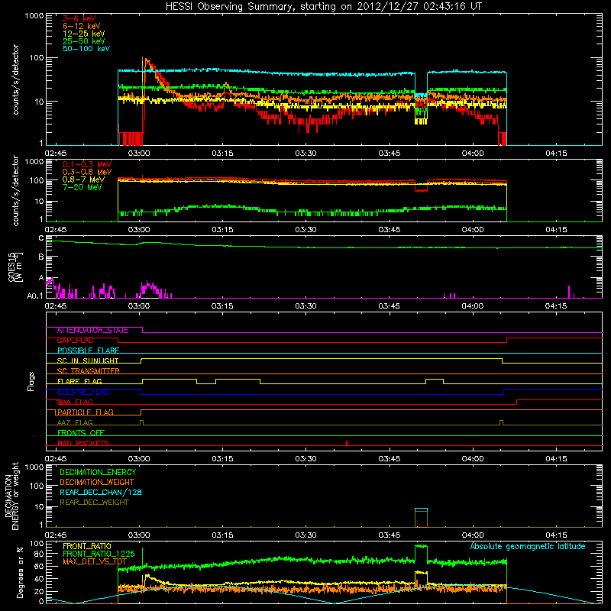
Task: Select the B class tick on GOES panel
Action: coord(41,257)
